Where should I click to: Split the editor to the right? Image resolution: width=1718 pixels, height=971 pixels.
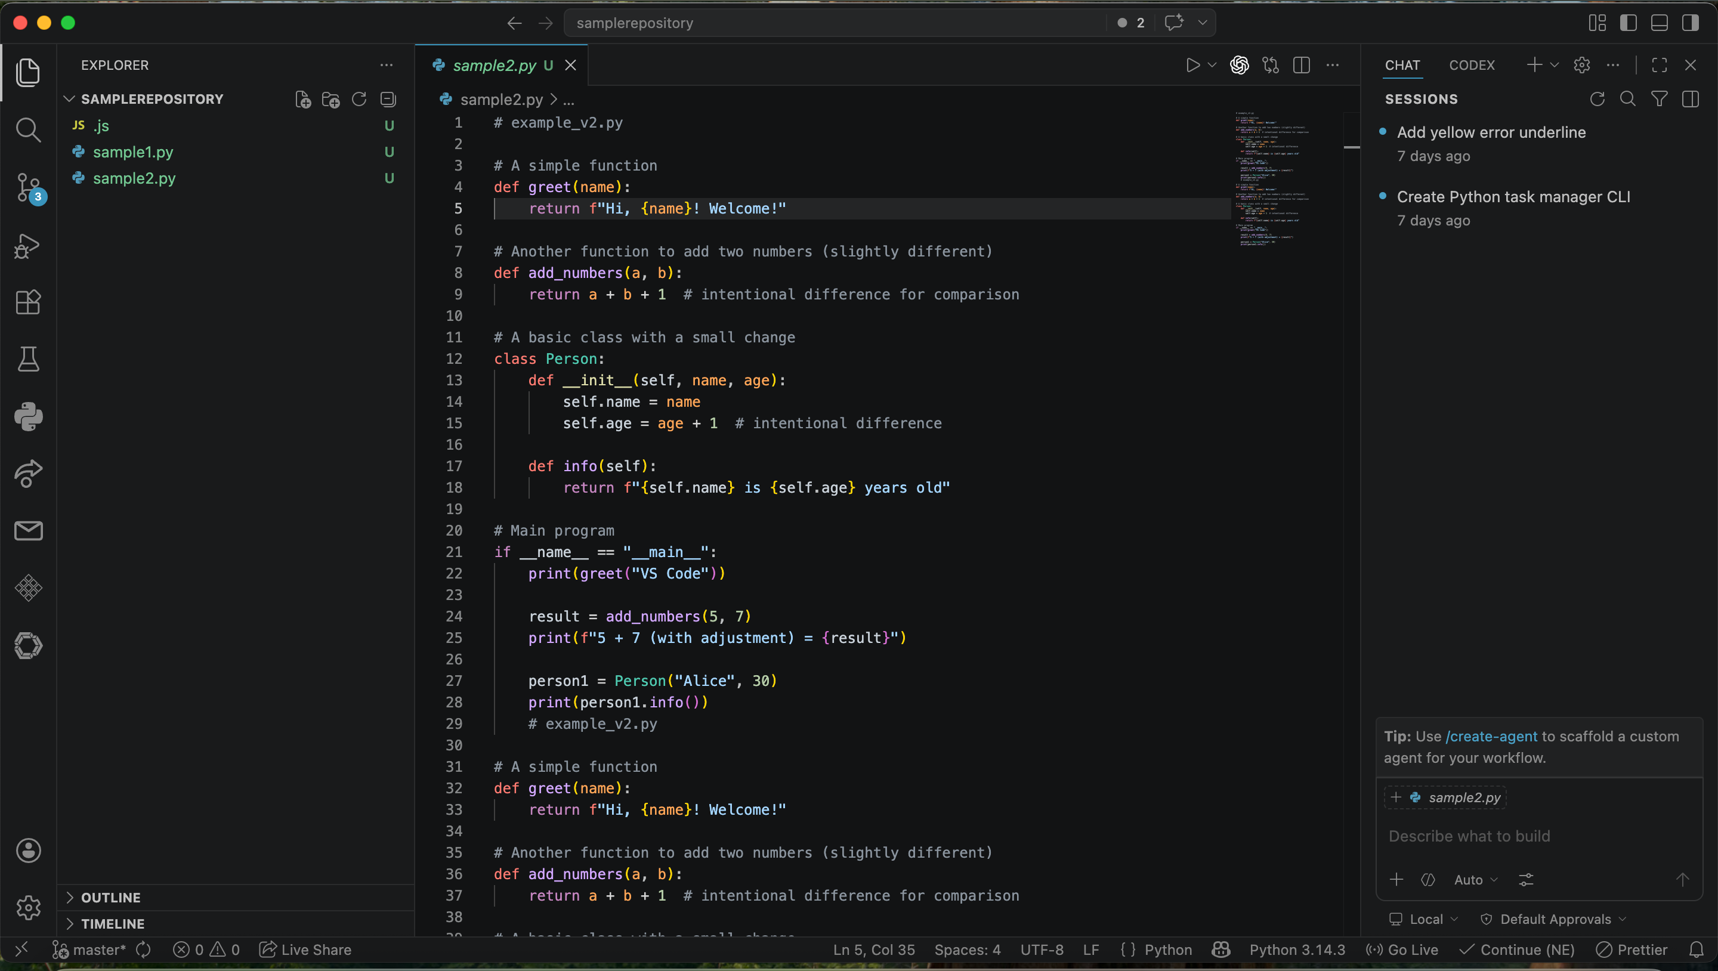click(1301, 64)
